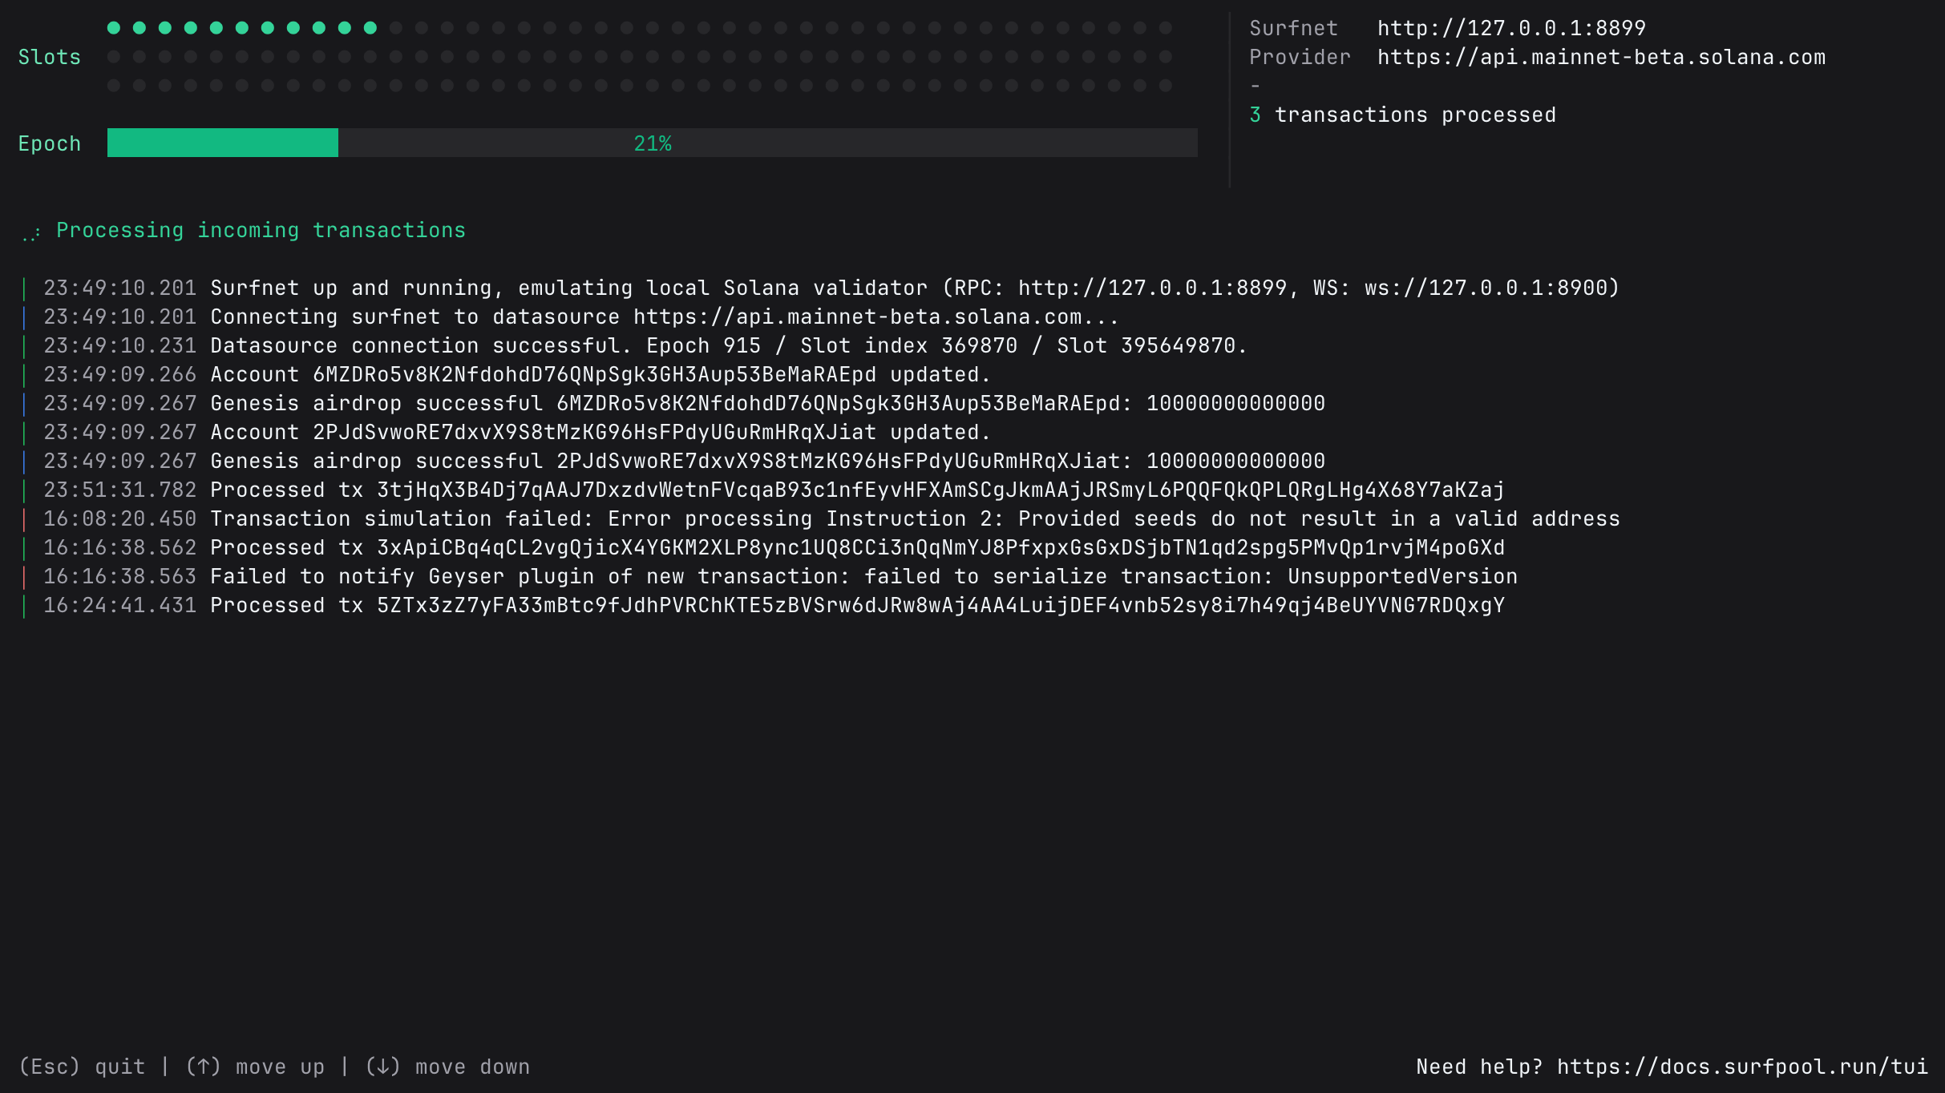Click the last lit green slot dot
Screen dimensions: 1945x1093
coord(370,28)
